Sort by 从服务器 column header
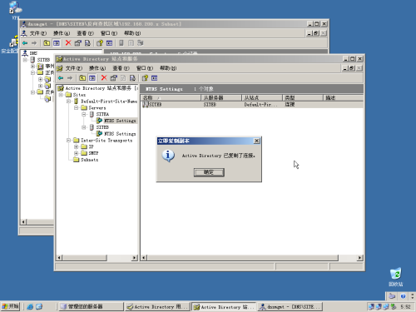The image size is (416, 312). (x=221, y=97)
